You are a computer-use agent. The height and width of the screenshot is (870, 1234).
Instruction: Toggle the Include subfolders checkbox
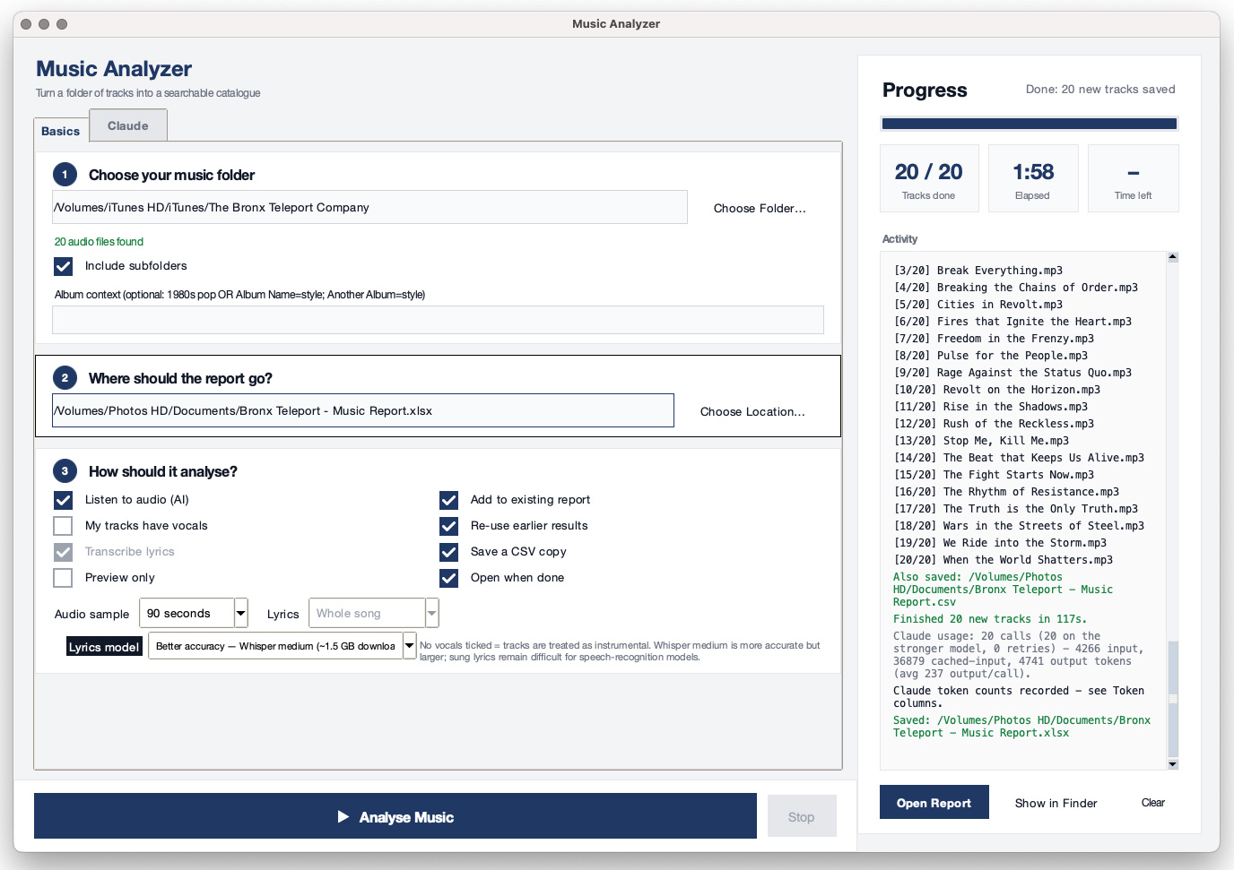[63, 266]
